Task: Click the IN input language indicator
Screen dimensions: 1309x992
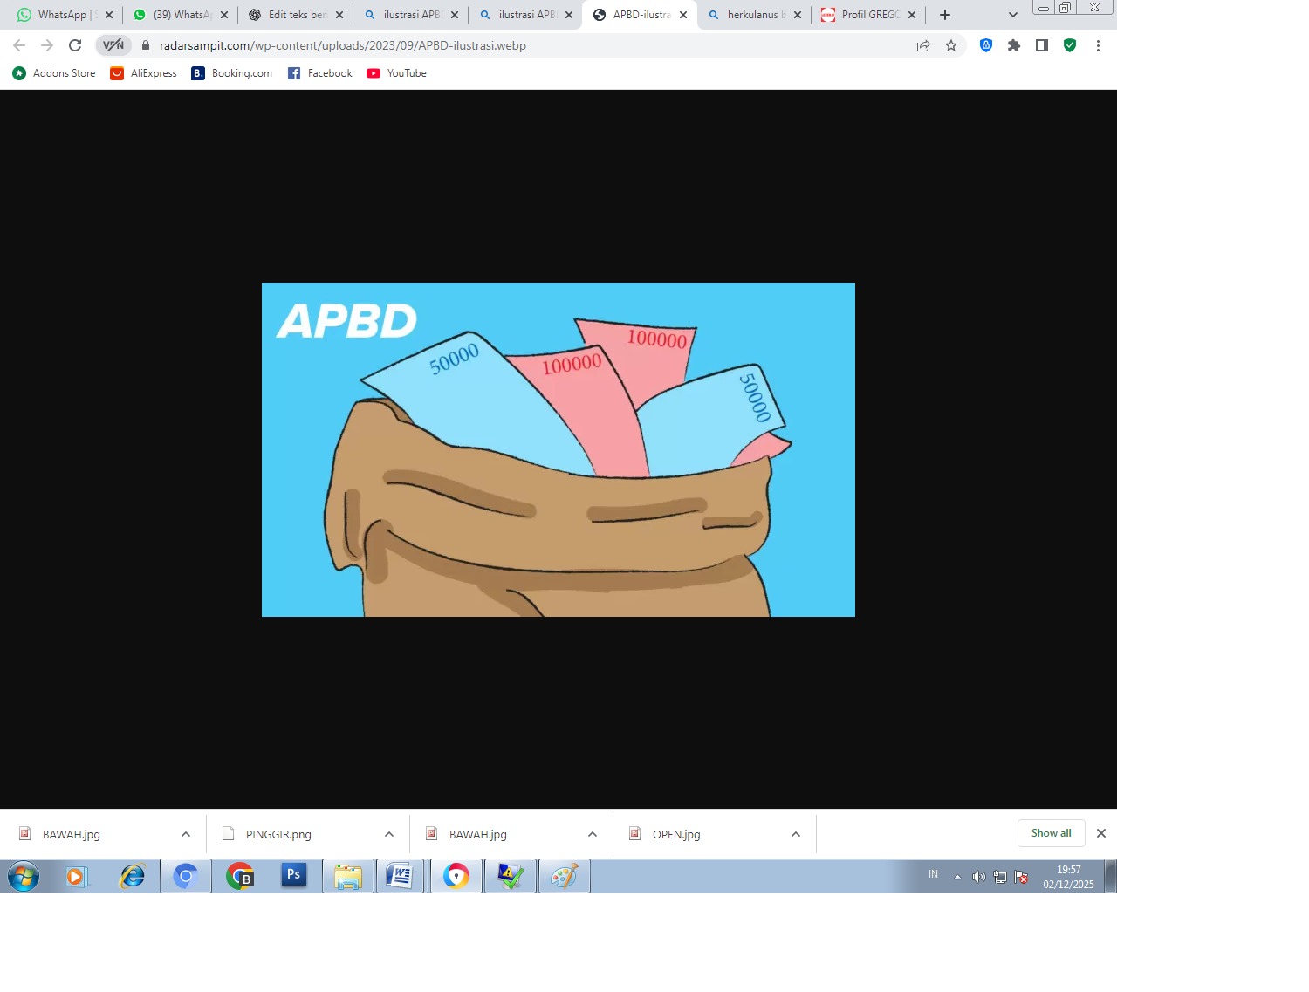Action: tap(933, 874)
